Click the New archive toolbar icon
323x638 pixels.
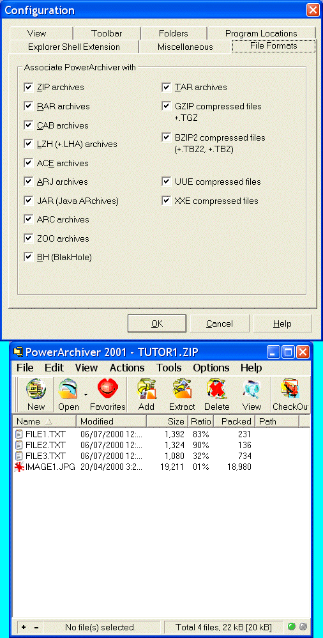point(36,390)
